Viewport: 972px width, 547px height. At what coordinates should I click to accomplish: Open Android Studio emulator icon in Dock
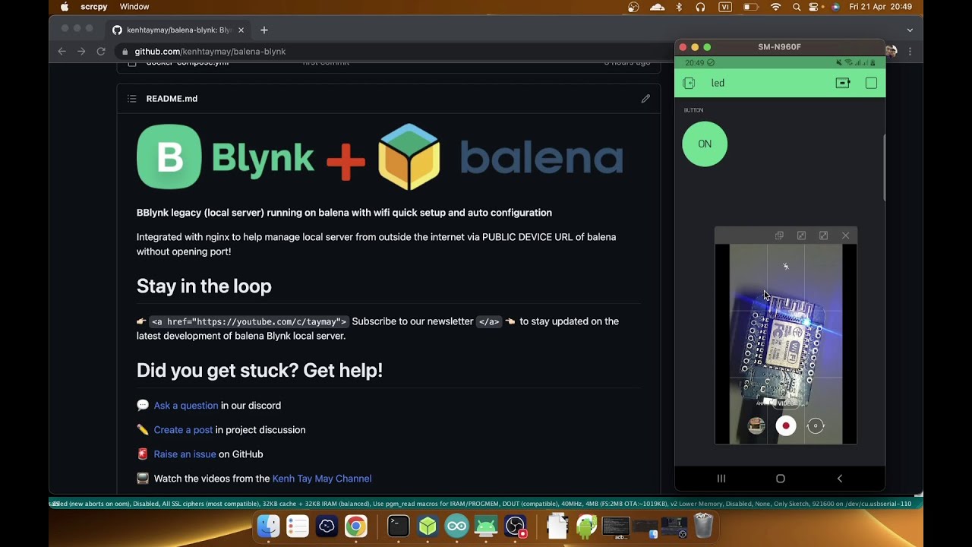pos(486,526)
